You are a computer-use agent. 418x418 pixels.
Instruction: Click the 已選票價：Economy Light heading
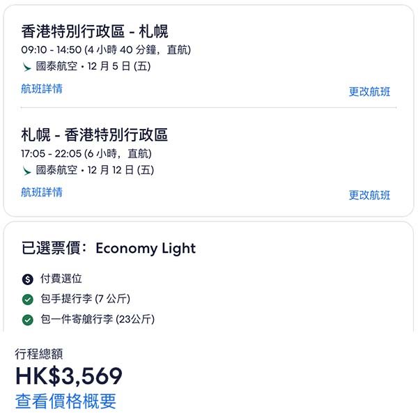pyautogui.click(x=109, y=248)
